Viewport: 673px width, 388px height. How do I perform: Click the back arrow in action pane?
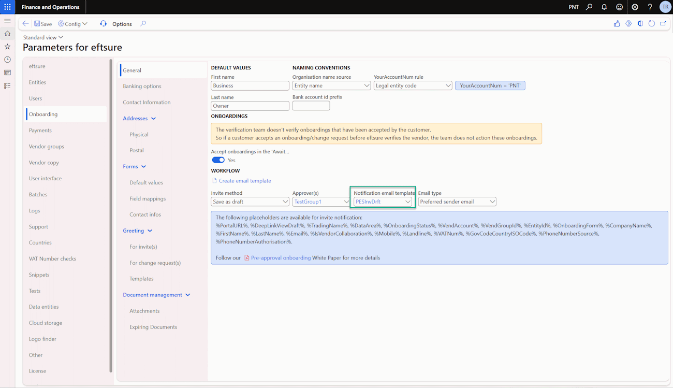(x=25, y=24)
